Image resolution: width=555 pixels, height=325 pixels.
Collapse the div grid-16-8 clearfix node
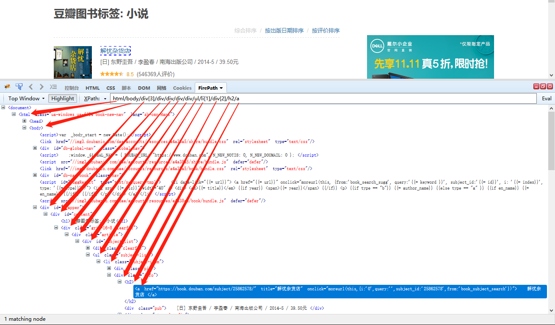point(56,228)
